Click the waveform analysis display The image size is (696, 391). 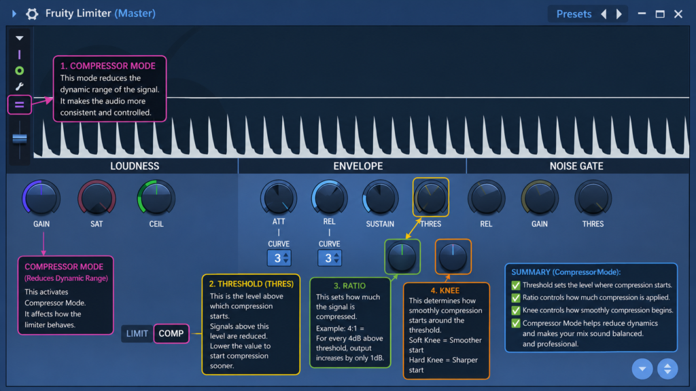click(362, 92)
